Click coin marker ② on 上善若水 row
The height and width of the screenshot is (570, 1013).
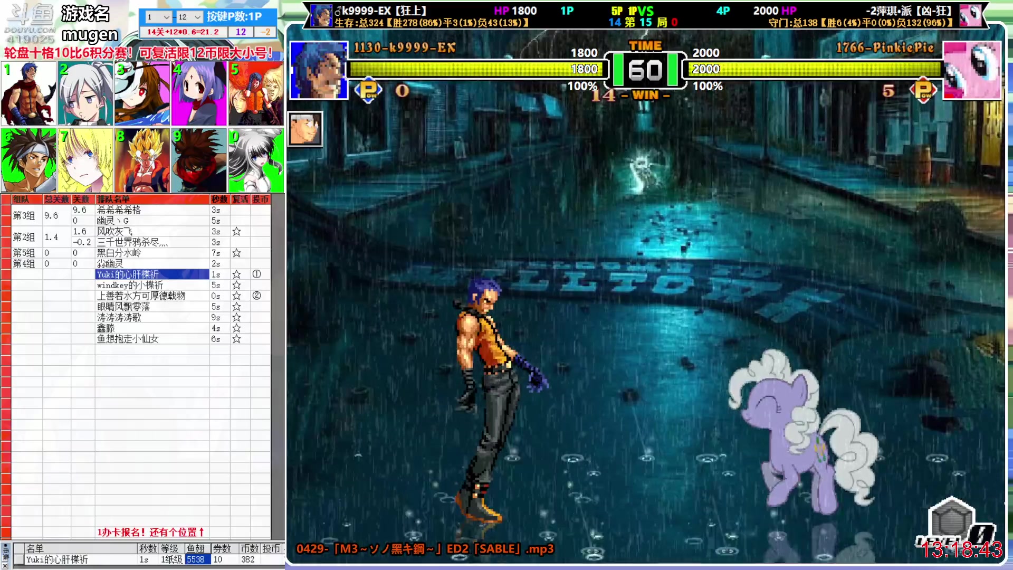[257, 296]
